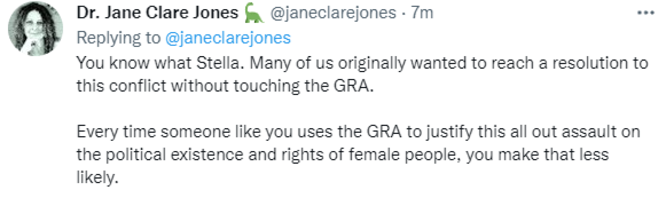Click "GRA." ending the first paragraph
The width and height of the screenshot is (666, 198).
coord(353,86)
